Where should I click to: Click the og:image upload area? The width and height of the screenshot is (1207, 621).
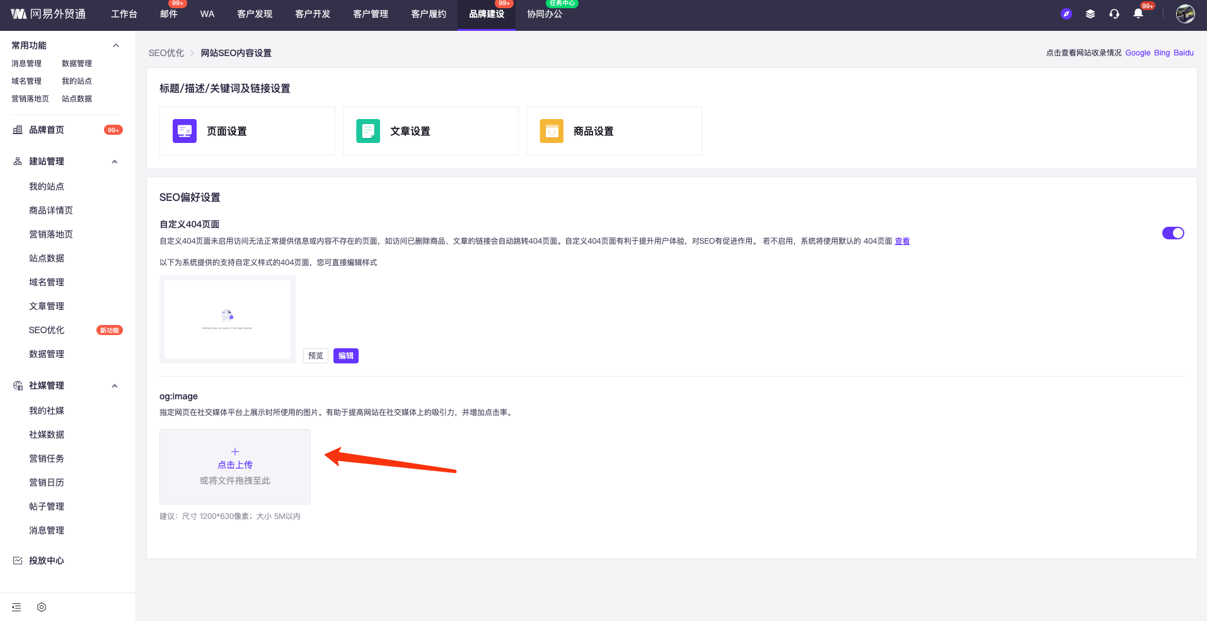pyautogui.click(x=234, y=466)
